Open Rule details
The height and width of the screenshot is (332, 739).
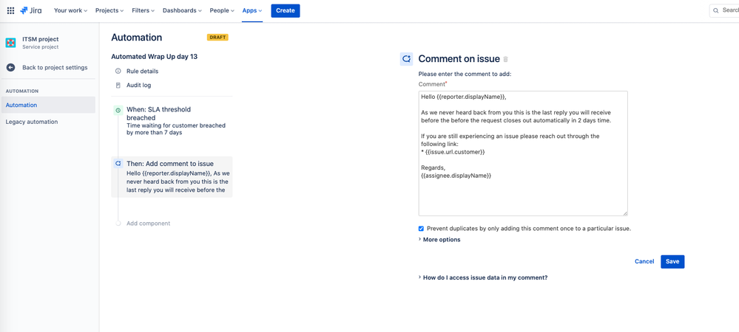pyautogui.click(x=142, y=72)
